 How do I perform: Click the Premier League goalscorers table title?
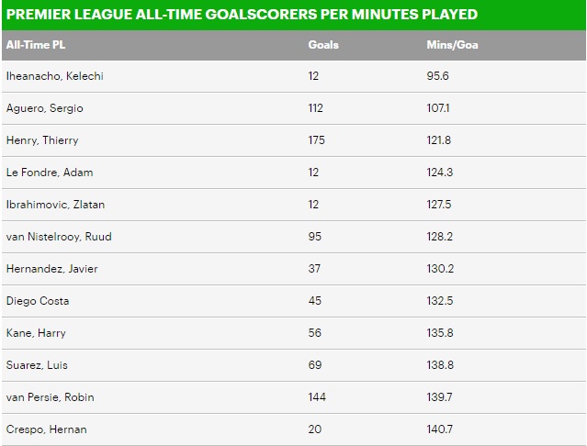pos(242,14)
